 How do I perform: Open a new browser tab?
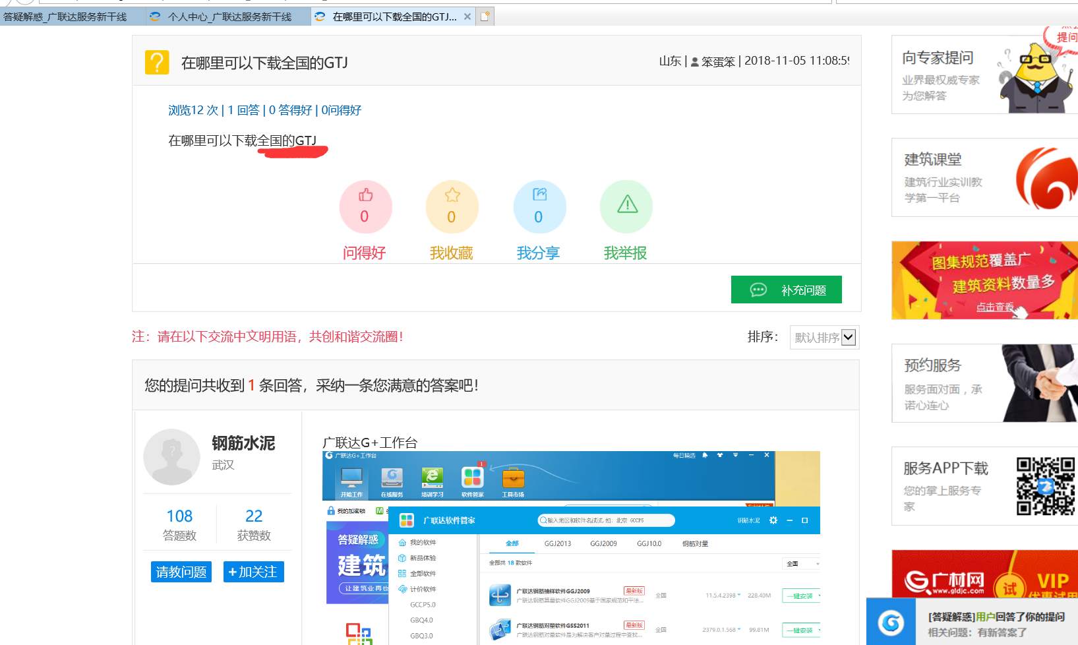[x=485, y=16]
